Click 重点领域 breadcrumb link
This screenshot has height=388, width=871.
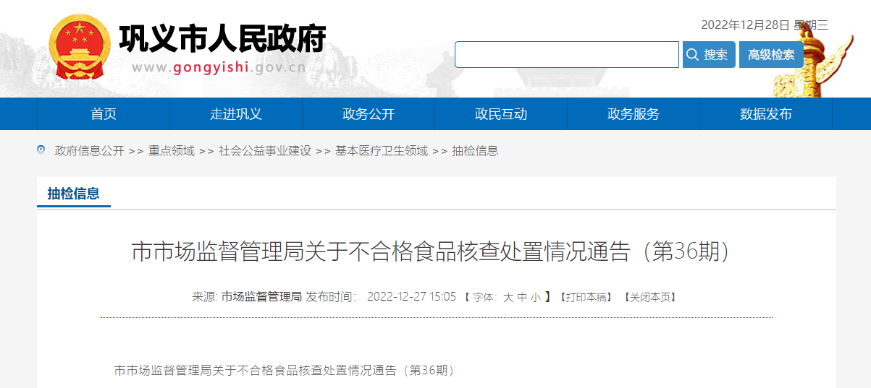click(172, 151)
